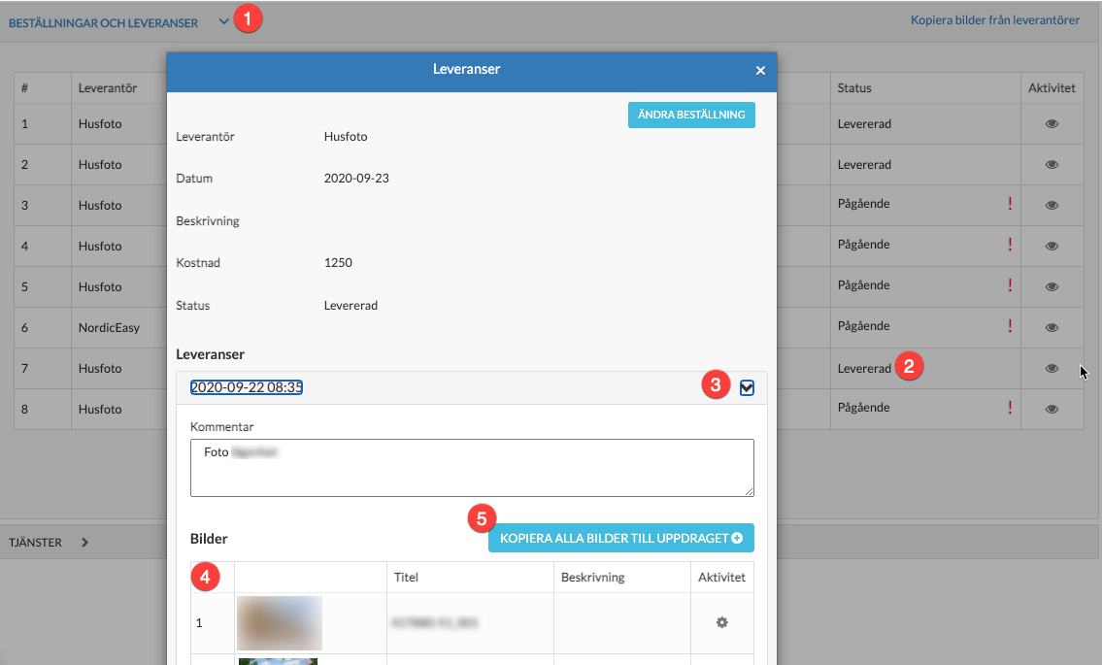Collapse delivery 2020-09-22 08:35 chevron
The width and height of the screenshot is (1102, 665).
point(747,388)
